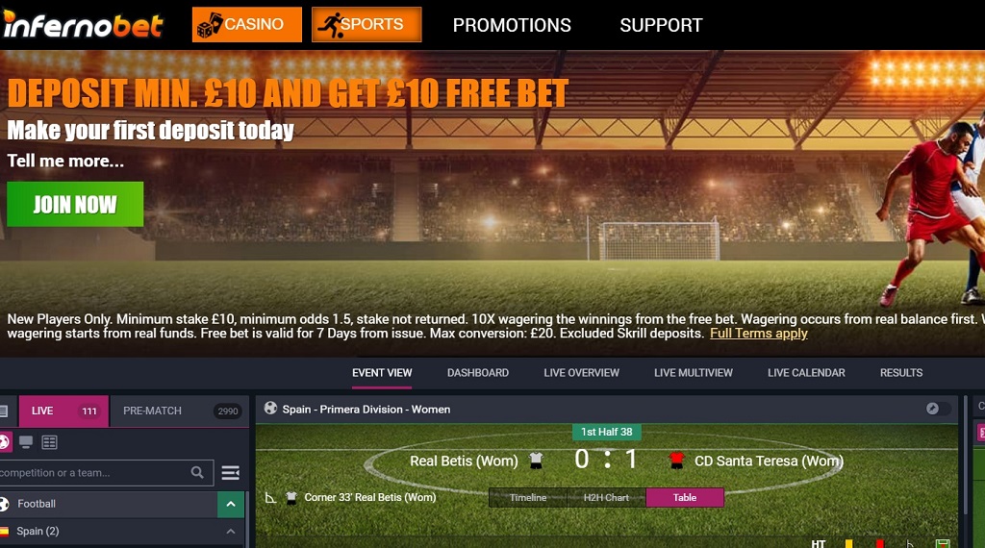Click the pitch icon in the stats row
Viewport: 985px width, 548px height.
click(x=943, y=543)
